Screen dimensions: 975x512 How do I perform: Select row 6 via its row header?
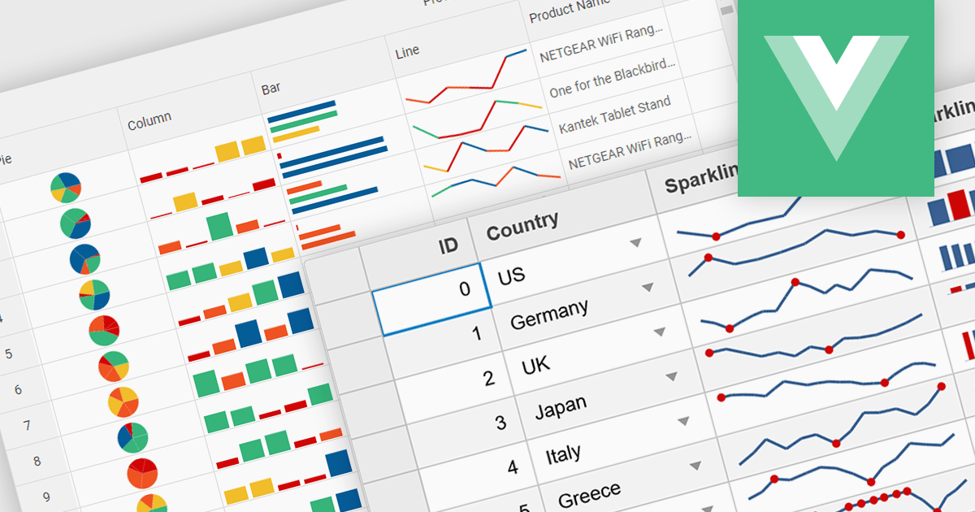tap(18, 390)
